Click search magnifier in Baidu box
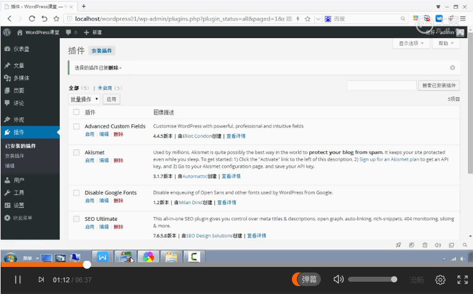Viewport: 473px width, 294px height. coord(403,18)
